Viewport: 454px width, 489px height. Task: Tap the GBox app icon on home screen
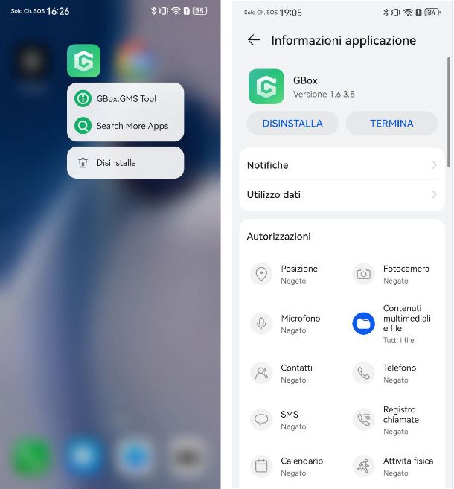(83, 61)
